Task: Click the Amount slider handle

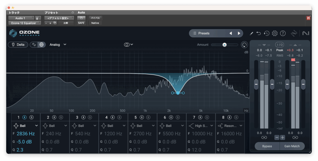Action: point(224,45)
